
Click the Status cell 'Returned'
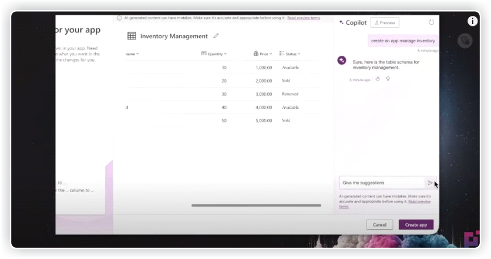click(x=290, y=94)
